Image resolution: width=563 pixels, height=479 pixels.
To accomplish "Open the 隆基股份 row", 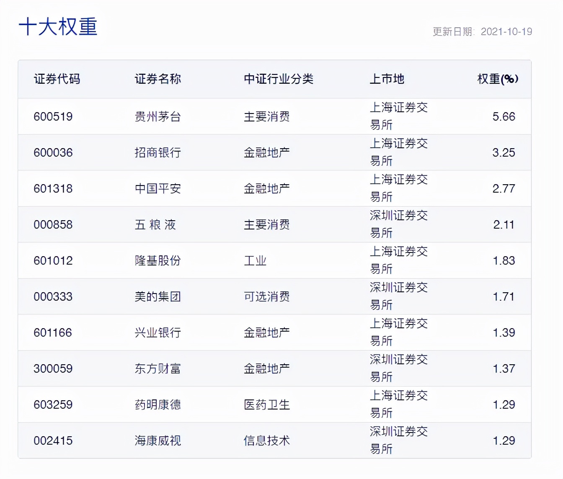I will click(x=157, y=260).
